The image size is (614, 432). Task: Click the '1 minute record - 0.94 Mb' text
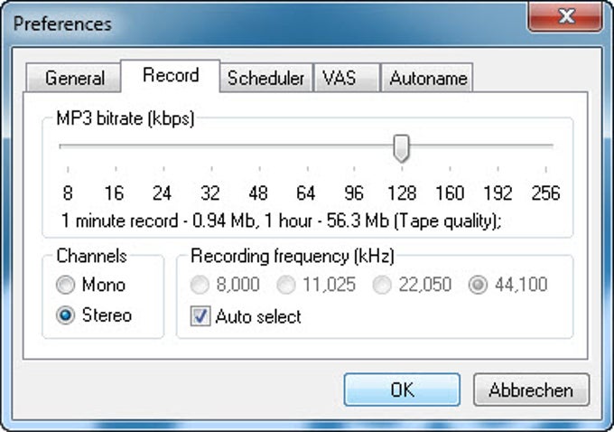(159, 221)
